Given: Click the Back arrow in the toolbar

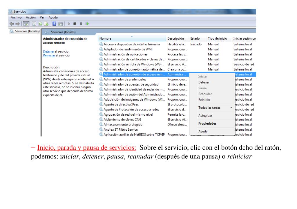Looking at the screenshot, I should [x=12, y=24].
